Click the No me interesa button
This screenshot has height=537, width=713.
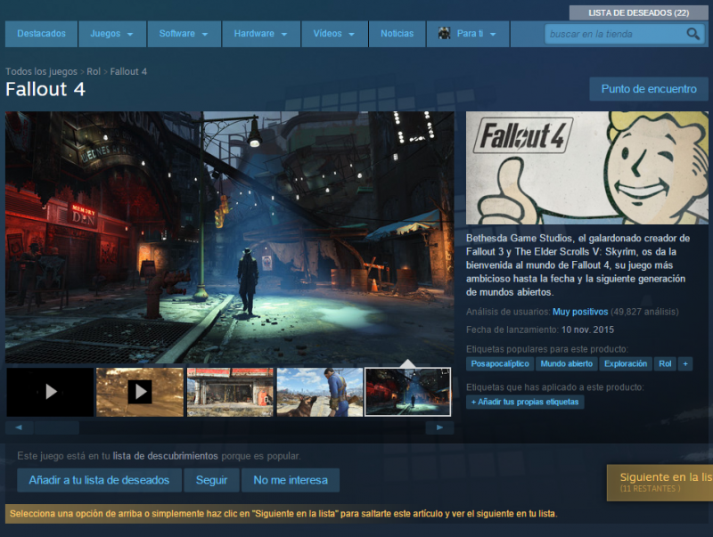click(x=291, y=480)
